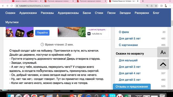Click the 'Время чтения: 2 мин.' text
This screenshot has height=97, width=173.
pos(59,45)
